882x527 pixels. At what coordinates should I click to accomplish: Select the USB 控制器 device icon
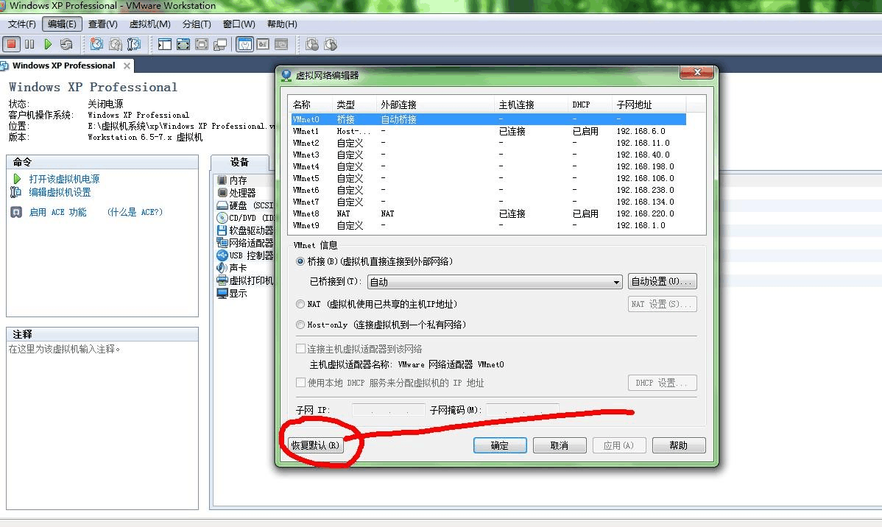[x=222, y=255]
